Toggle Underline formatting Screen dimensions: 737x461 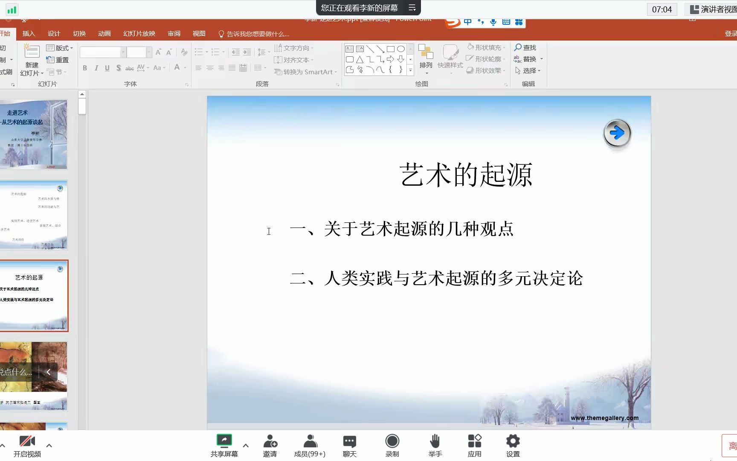tap(107, 68)
